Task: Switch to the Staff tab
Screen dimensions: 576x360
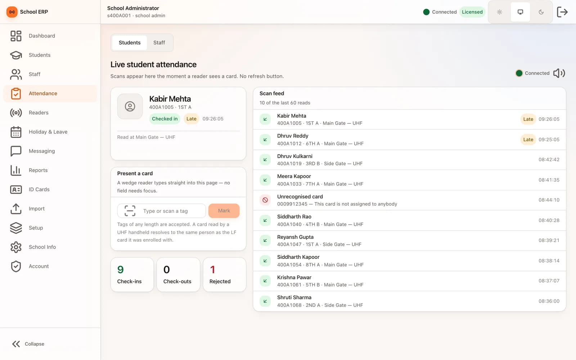Action: 159,42
